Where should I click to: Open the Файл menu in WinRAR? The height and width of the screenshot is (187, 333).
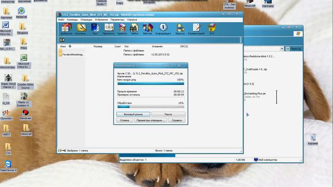61,20
